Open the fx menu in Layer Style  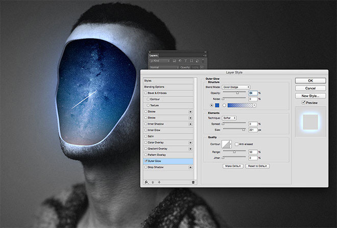click(x=147, y=182)
